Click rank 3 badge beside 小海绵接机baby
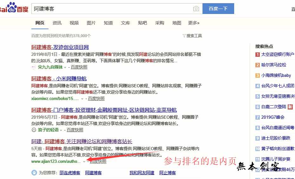 [257, 76]
